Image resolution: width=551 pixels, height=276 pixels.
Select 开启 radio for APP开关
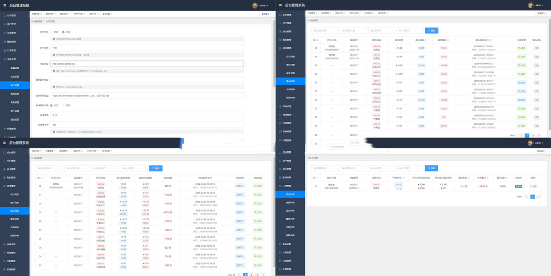63,32
